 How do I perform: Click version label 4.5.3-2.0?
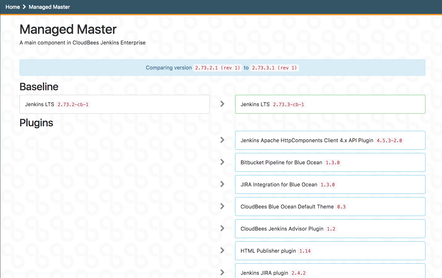[389, 141]
